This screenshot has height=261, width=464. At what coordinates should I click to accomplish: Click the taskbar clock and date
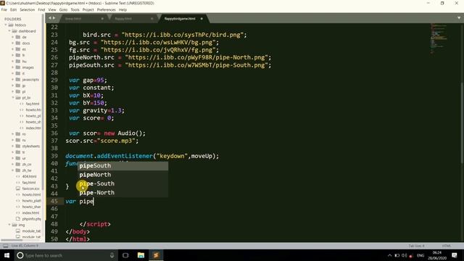(436, 255)
